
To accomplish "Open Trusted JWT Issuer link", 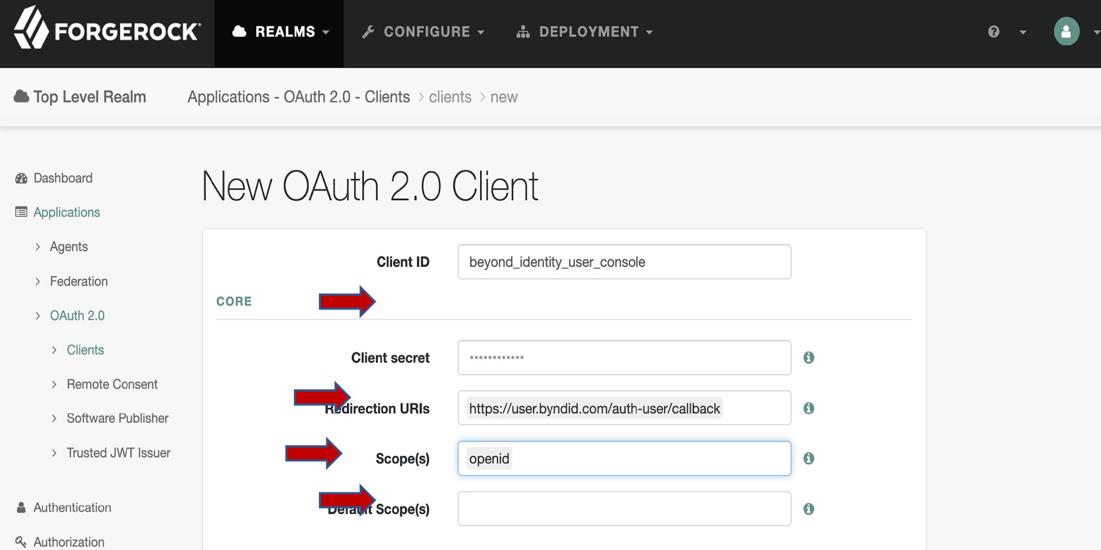I will (118, 453).
